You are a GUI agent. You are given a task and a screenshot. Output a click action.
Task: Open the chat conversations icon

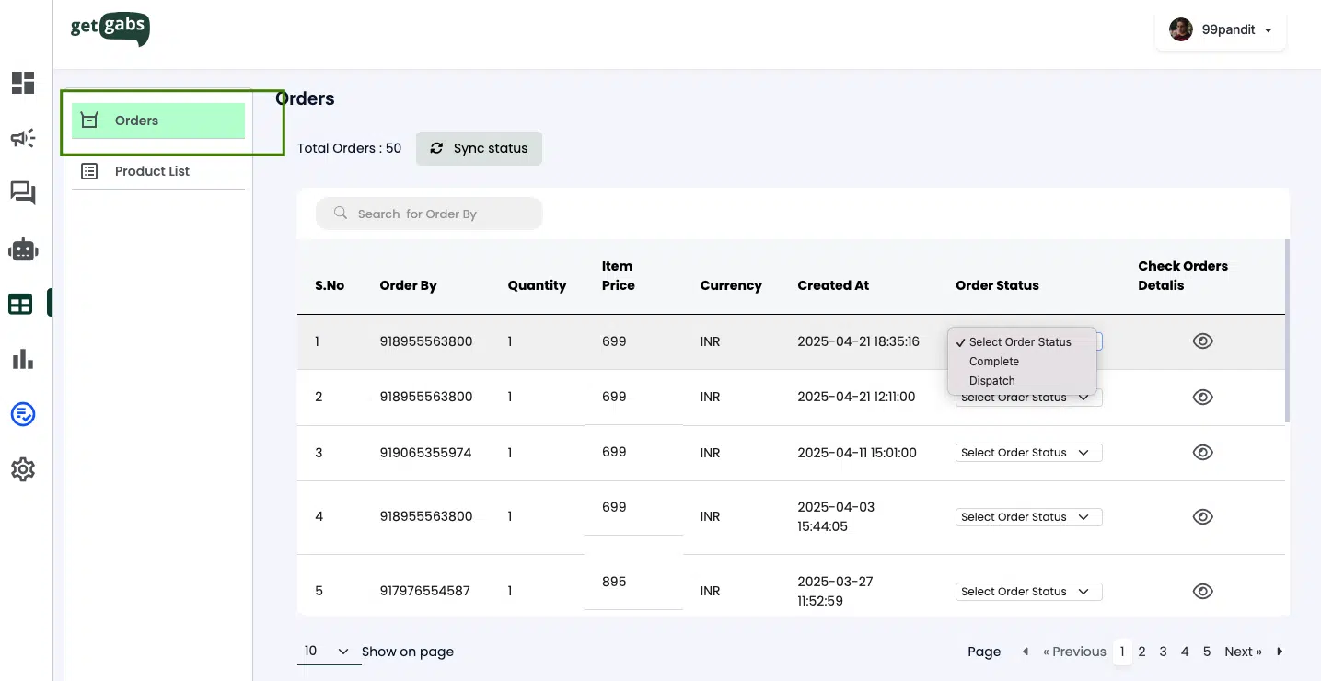click(23, 193)
